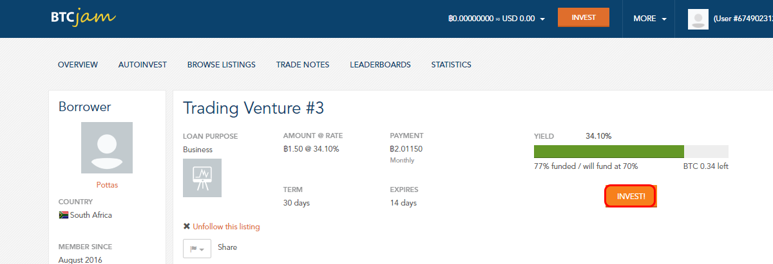The width and height of the screenshot is (773, 264).
Task: Click the BTCjam logo
Action: [83, 17]
